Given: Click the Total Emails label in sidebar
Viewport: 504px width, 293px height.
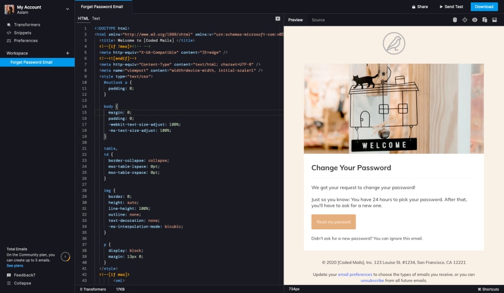Looking at the screenshot, I should [17, 249].
